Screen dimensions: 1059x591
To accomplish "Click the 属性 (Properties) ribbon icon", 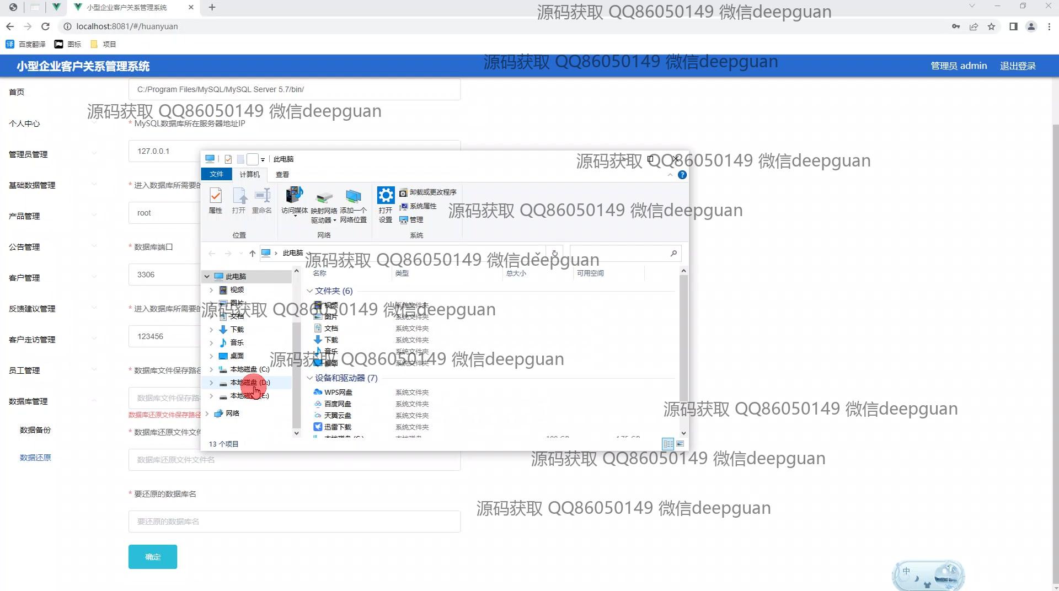I will [216, 200].
